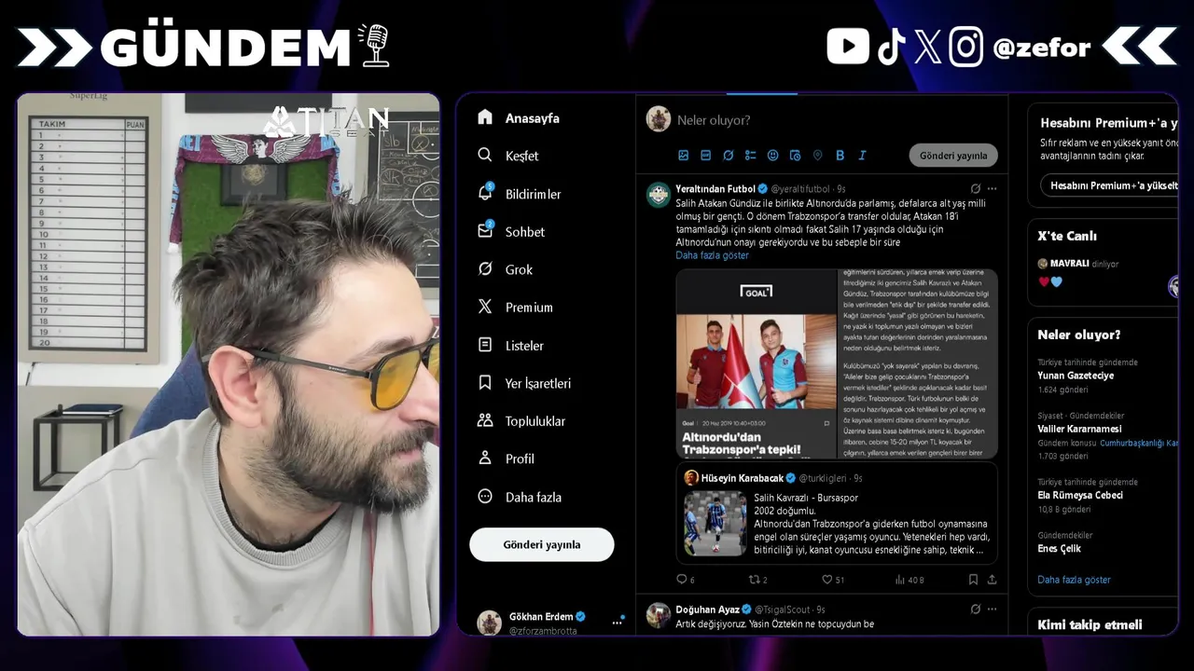Add a GIF to the post
Viewport: 1194px width, 671px height.
[x=705, y=156]
